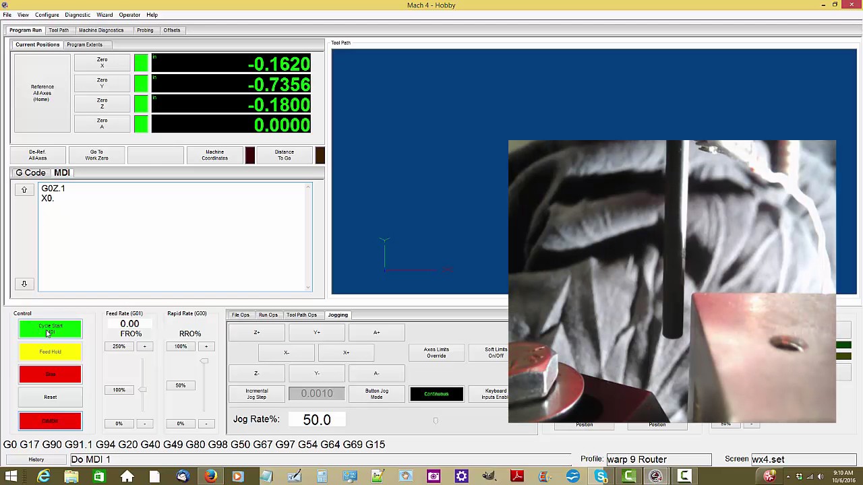
Task: Click the green Cycle Start MDI button
Action: [x=51, y=329]
